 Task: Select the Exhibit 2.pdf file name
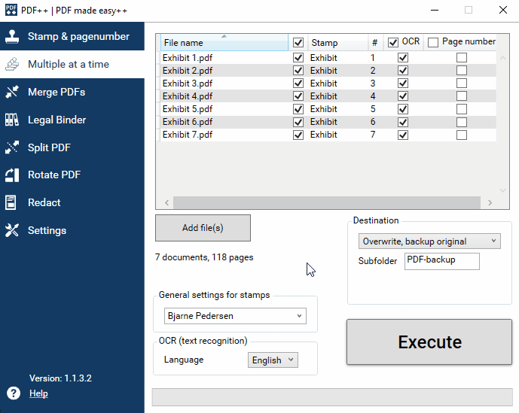point(188,71)
